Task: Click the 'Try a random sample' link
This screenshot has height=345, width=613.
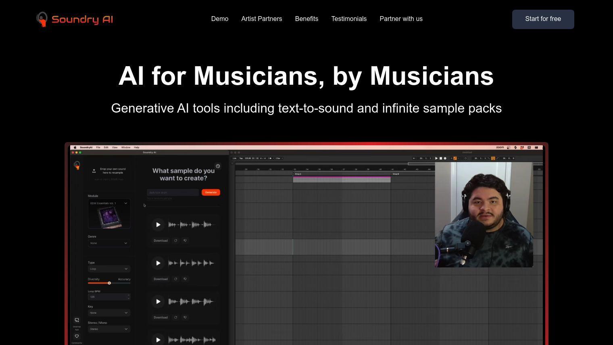Action: click(160, 199)
